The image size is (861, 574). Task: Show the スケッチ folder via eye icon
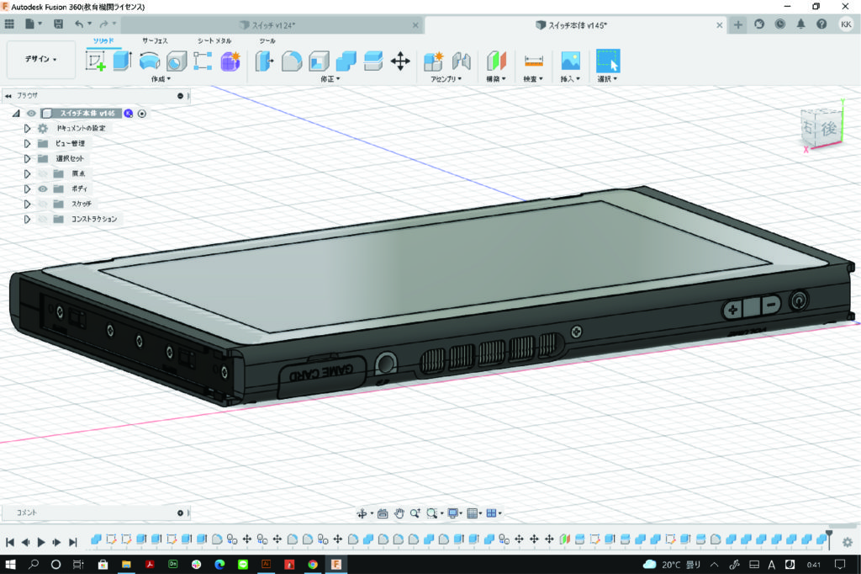pyautogui.click(x=42, y=204)
